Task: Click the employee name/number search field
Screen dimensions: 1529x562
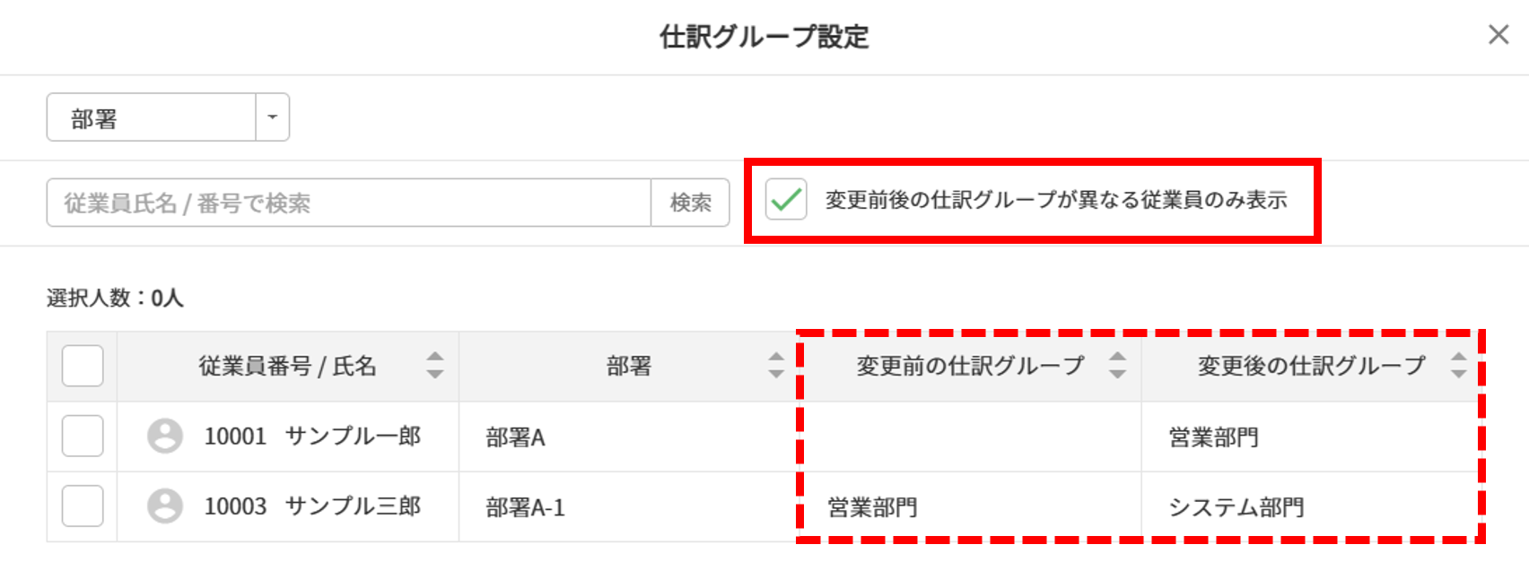Action: tap(348, 203)
